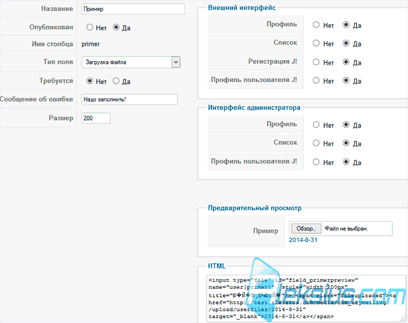This screenshot has height=323, width=408.
Task: Select Нет for Профиль пользователя J! in Интерфейс администратора
Action: point(316,162)
